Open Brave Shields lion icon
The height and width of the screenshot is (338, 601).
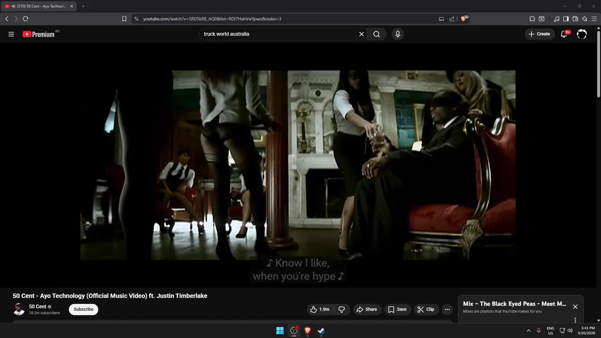coord(464,19)
